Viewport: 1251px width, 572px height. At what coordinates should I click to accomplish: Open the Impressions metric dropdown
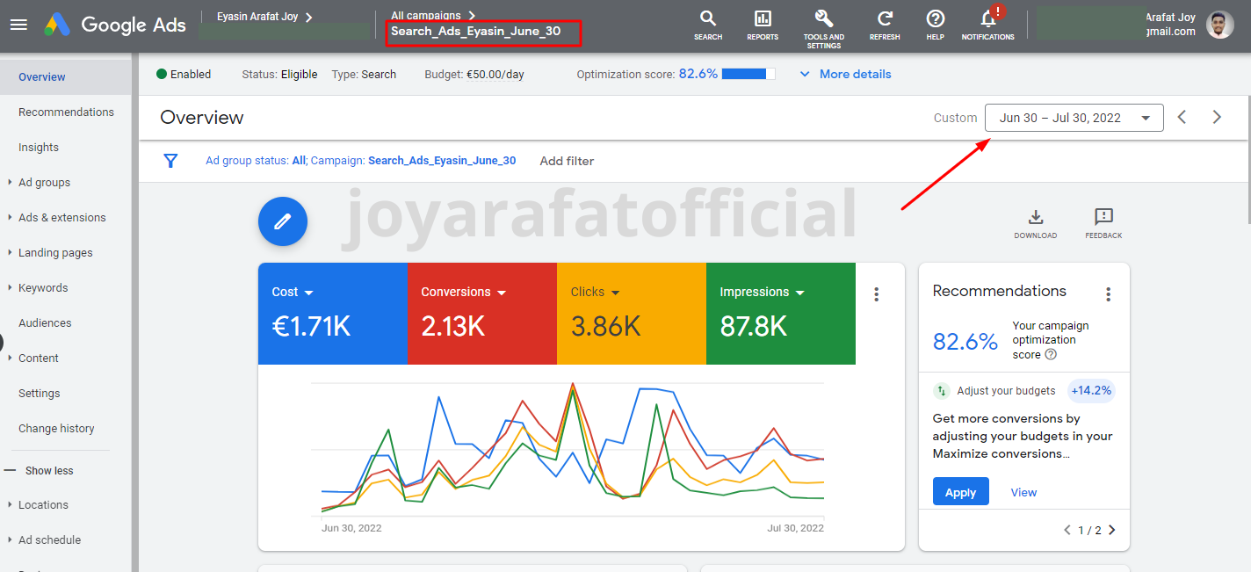point(763,293)
